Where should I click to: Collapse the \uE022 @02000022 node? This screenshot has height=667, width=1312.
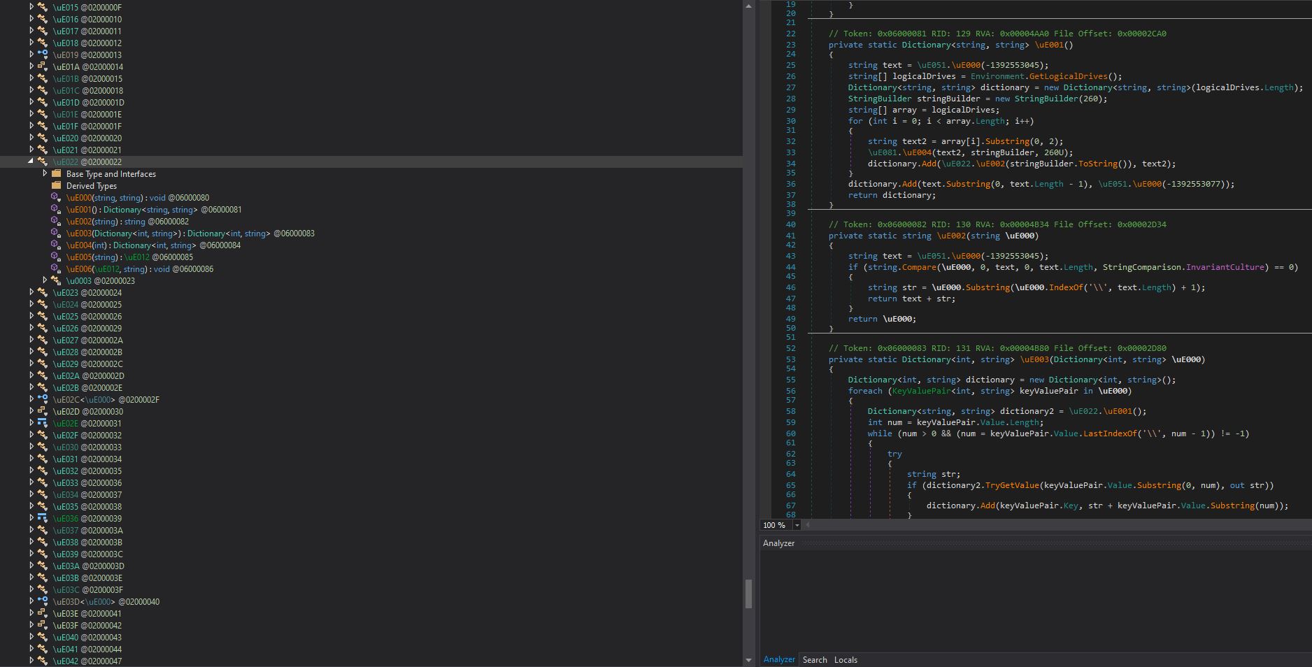[x=31, y=162]
